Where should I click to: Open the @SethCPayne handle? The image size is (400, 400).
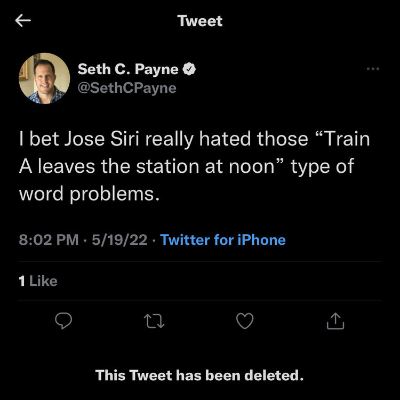127,87
